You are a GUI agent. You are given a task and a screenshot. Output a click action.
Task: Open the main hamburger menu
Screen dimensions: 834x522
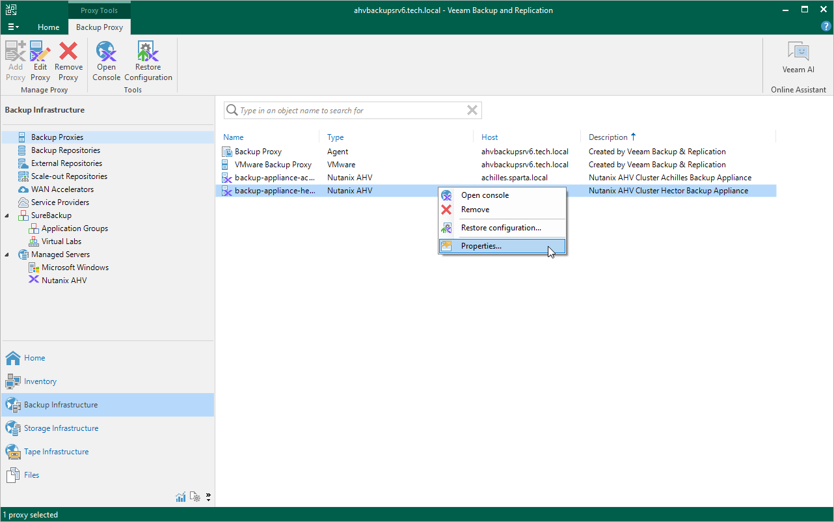coord(14,27)
